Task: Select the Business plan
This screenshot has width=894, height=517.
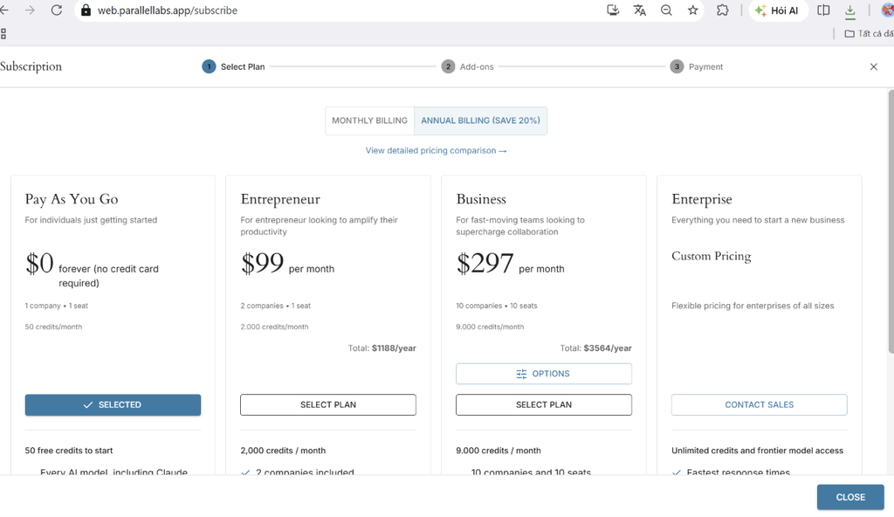Action: click(x=544, y=404)
